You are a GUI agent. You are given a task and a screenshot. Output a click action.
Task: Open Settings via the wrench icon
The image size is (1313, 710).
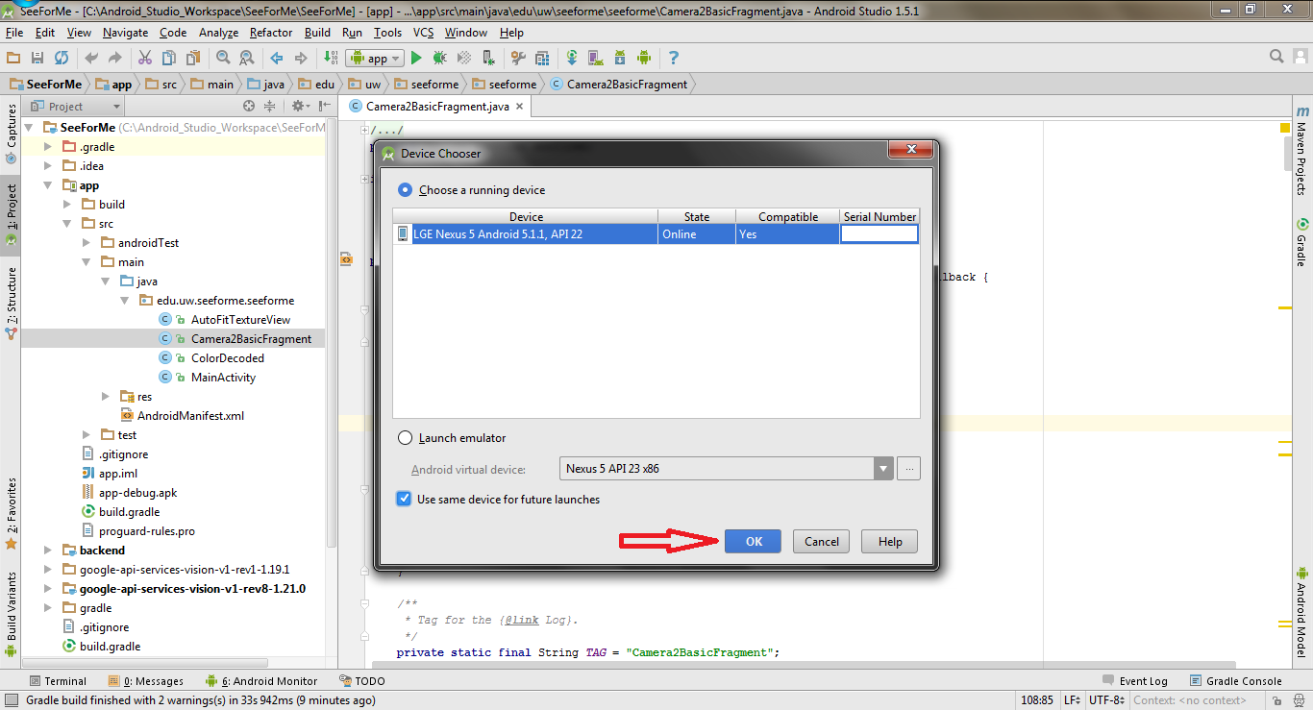click(518, 58)
